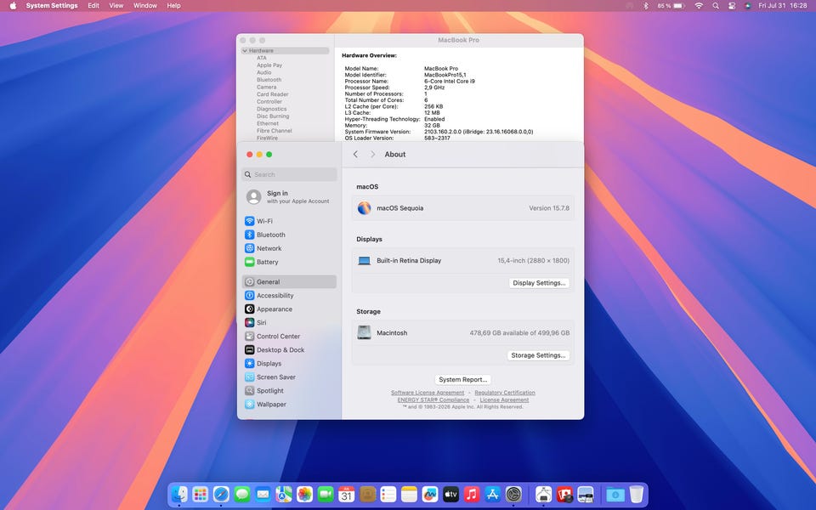816x510 pixels.
Task: Open Maps from the Dock
Action: click(284, 494)
